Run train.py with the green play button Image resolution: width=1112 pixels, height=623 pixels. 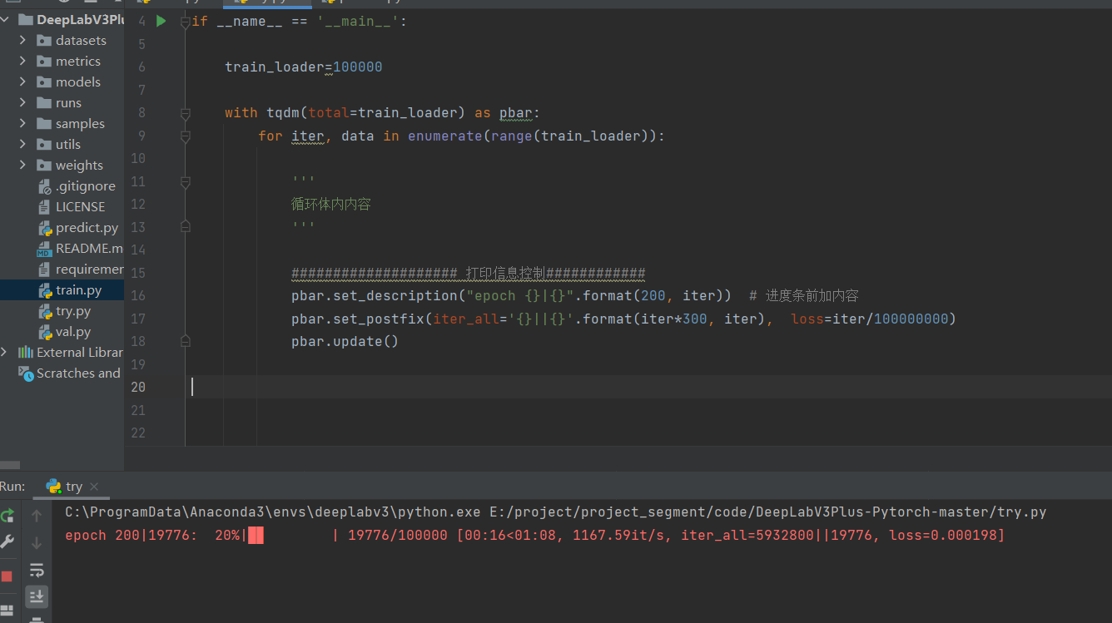[159, 21]
